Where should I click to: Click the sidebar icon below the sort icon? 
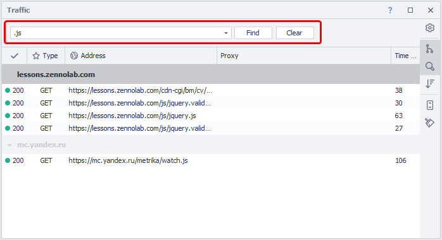click(x=429, y=105)
